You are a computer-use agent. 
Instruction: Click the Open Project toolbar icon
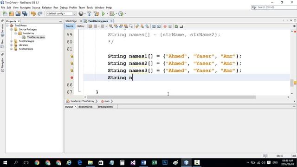[x=18, y=13]
